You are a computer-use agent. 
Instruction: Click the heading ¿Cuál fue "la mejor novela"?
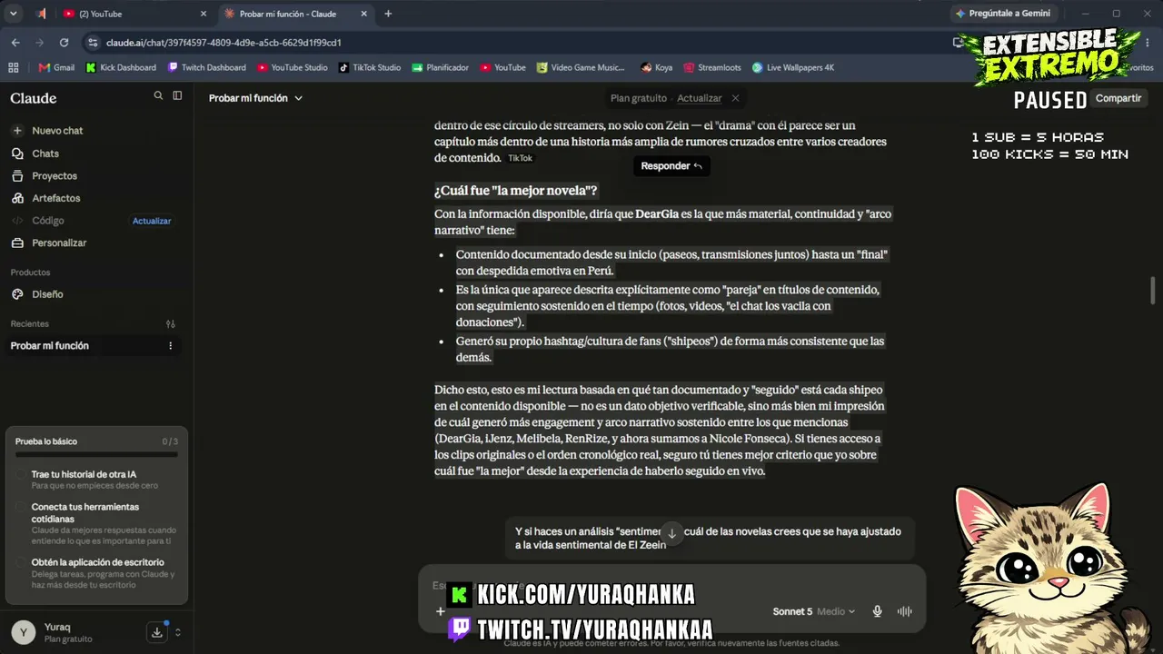[x=515, y=191]
